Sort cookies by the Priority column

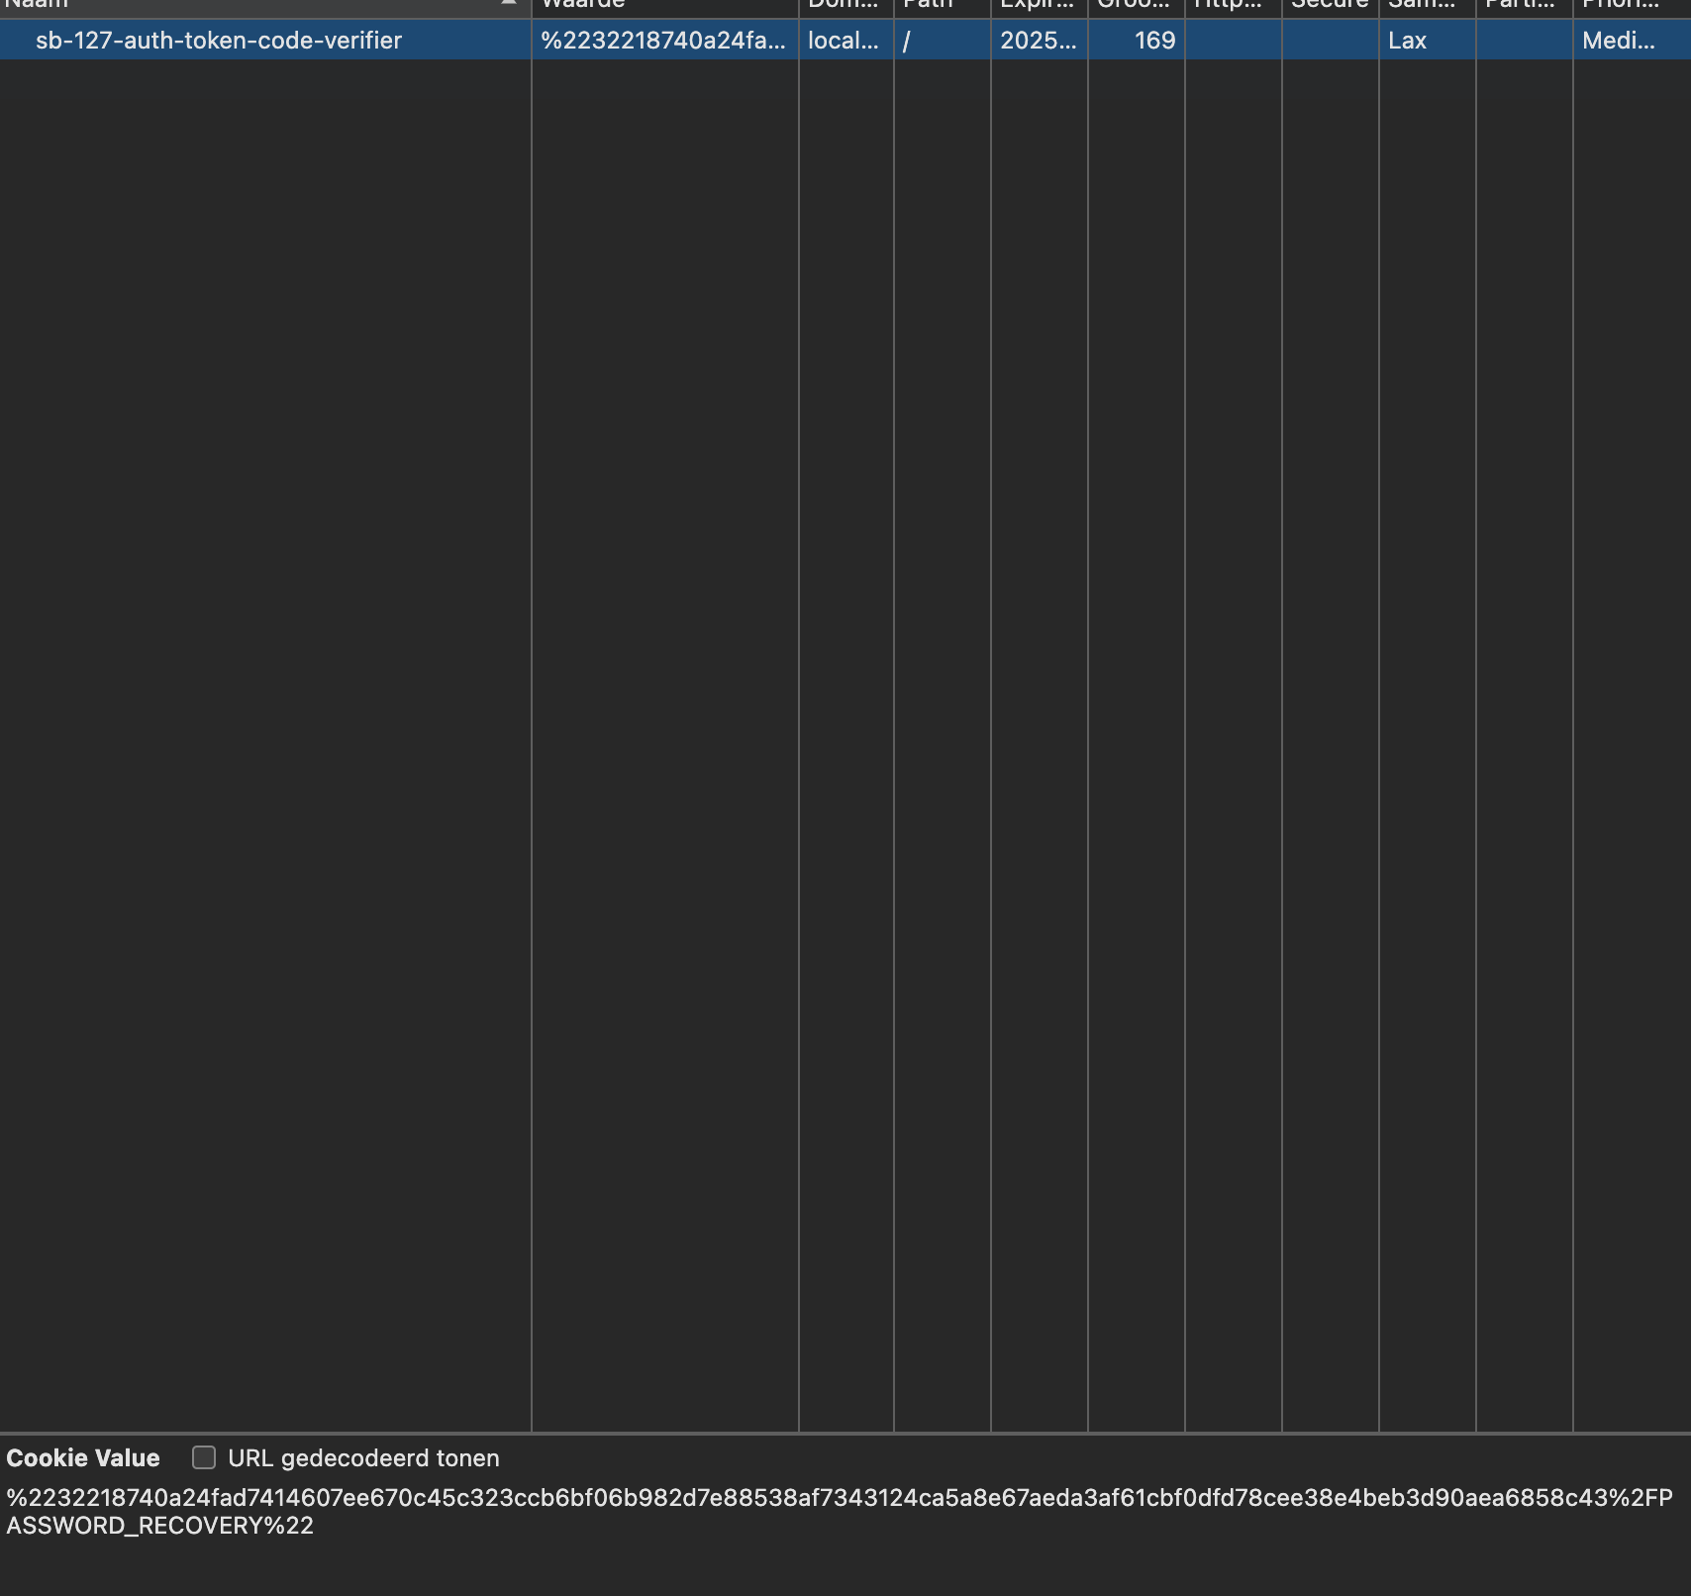tap(1624, 5)
